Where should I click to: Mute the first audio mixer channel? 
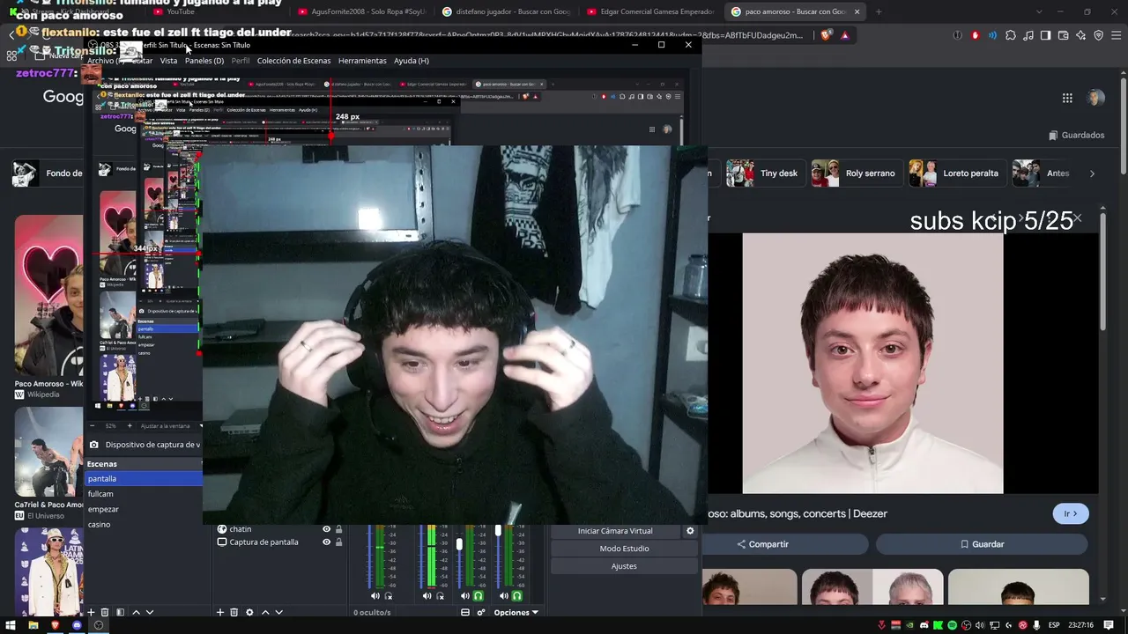click(x=375, y=596)
